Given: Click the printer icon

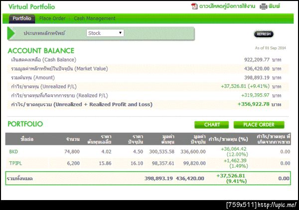Looking at the screenshot, I should (263, 6).
